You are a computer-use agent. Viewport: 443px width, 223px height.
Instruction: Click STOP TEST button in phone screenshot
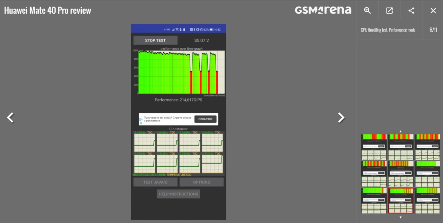point(155,40)
